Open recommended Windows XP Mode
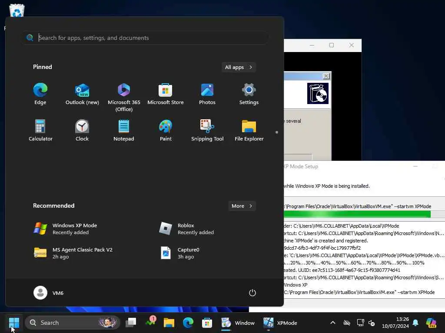The height and width of the screenshot is (333, 445). coord(65,229)
